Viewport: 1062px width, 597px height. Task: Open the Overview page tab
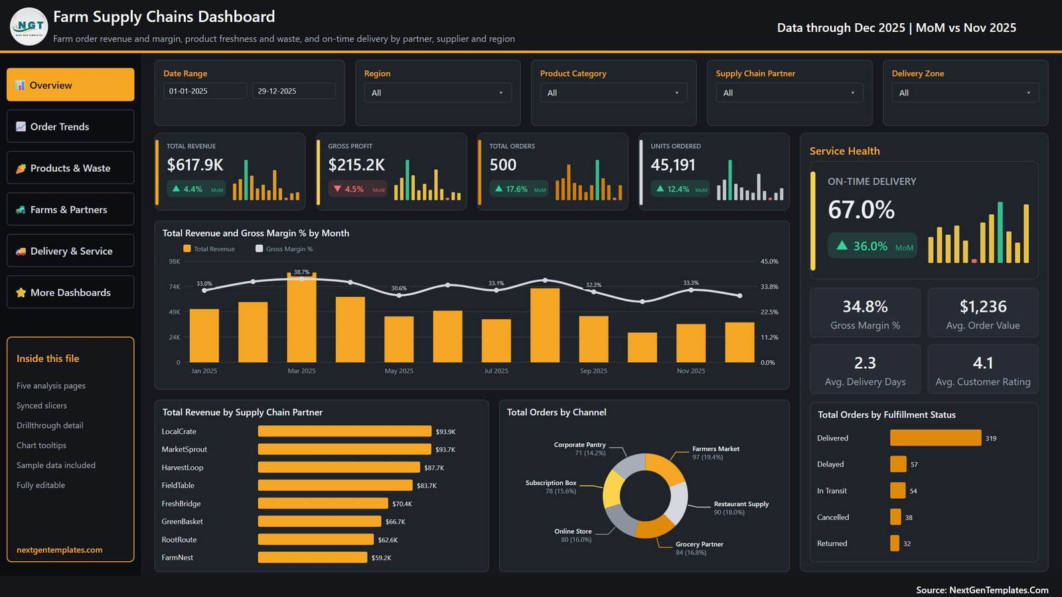70,85
